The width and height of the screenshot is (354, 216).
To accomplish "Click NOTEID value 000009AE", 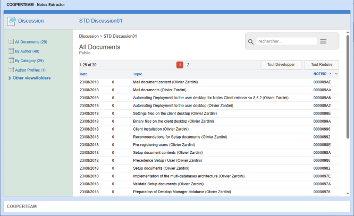I will click(322, 82).
